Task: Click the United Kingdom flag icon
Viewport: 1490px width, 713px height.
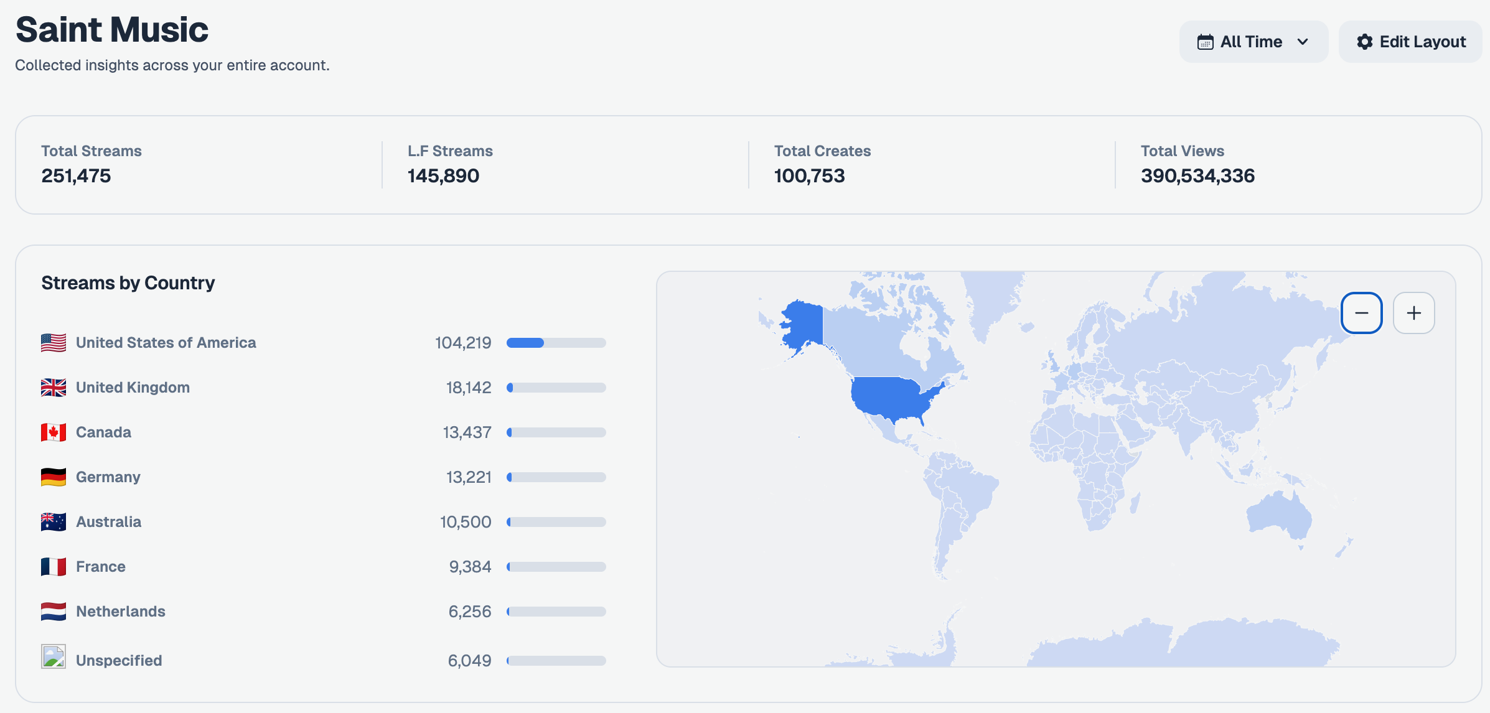Action: [54, 387]
